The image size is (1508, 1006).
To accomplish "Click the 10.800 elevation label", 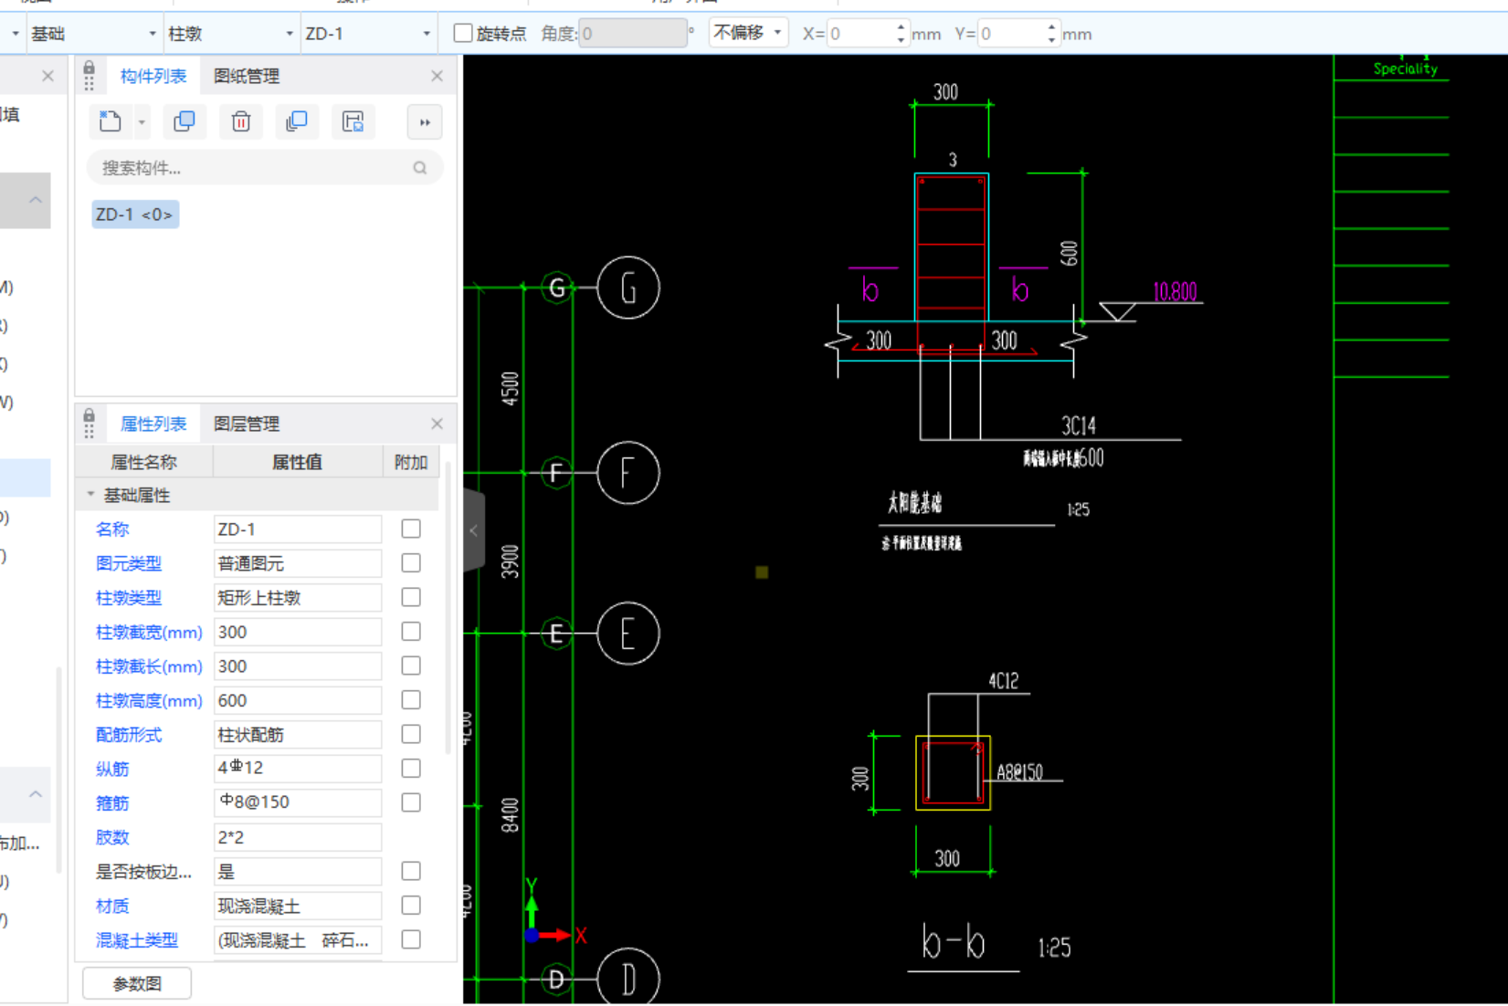I will [x=1175, y=292].
